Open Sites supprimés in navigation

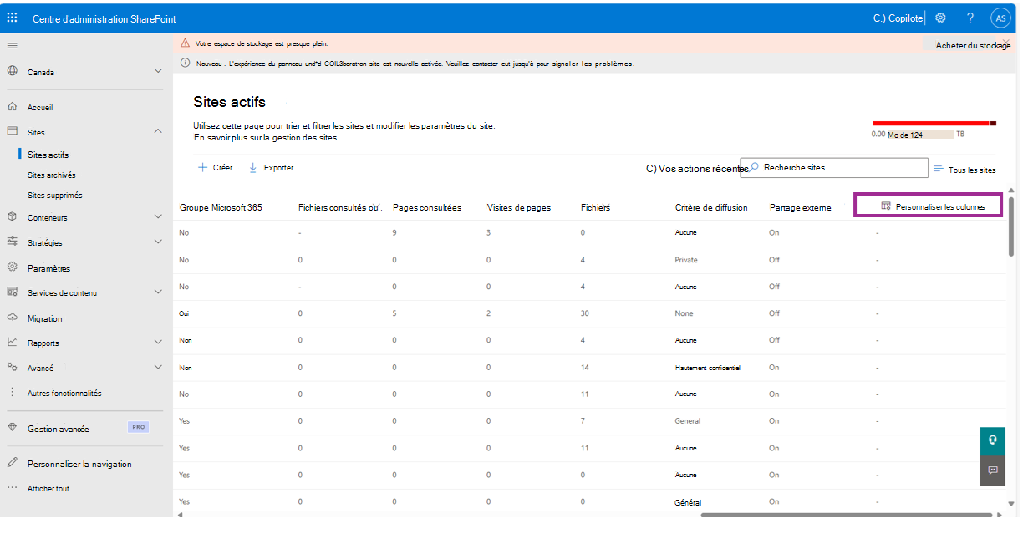click(54, 195)
